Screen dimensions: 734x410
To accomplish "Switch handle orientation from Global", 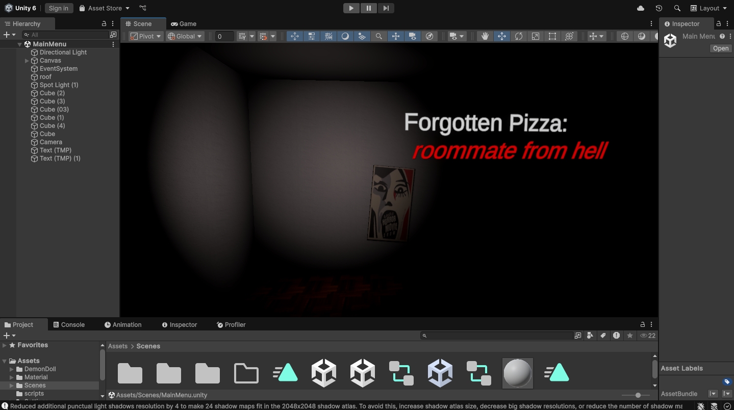I will tap(185, 36).
